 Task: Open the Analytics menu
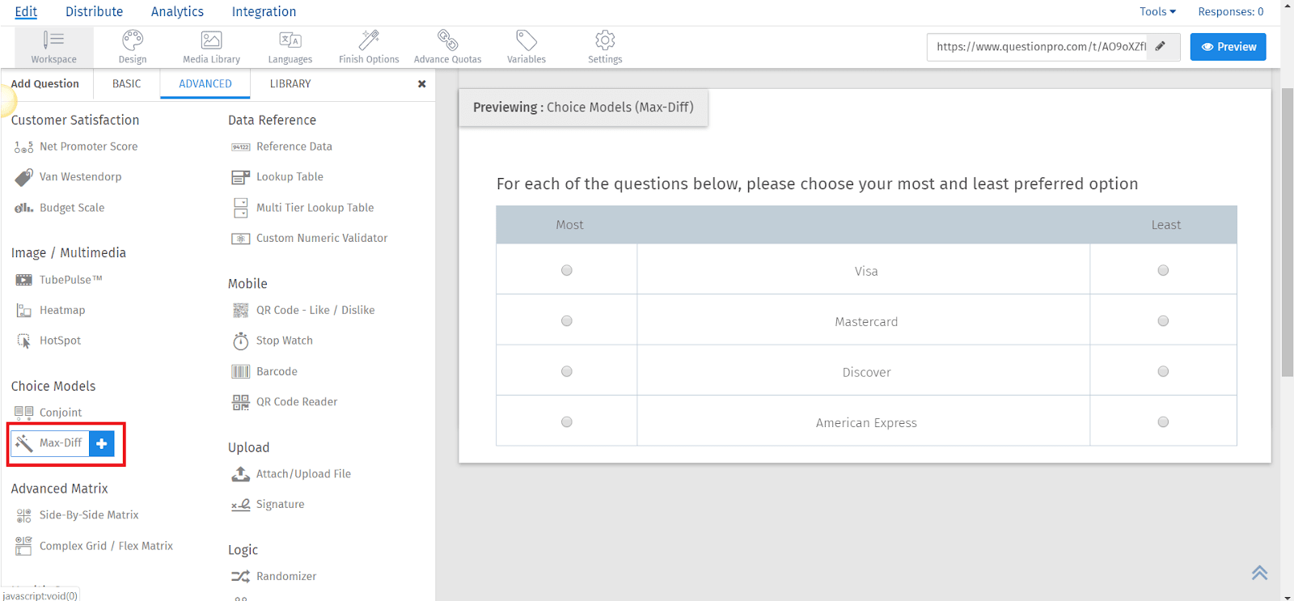click(x=177, y=11)
